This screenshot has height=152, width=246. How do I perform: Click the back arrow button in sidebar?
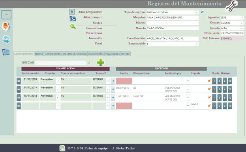[x=6, y=15]
